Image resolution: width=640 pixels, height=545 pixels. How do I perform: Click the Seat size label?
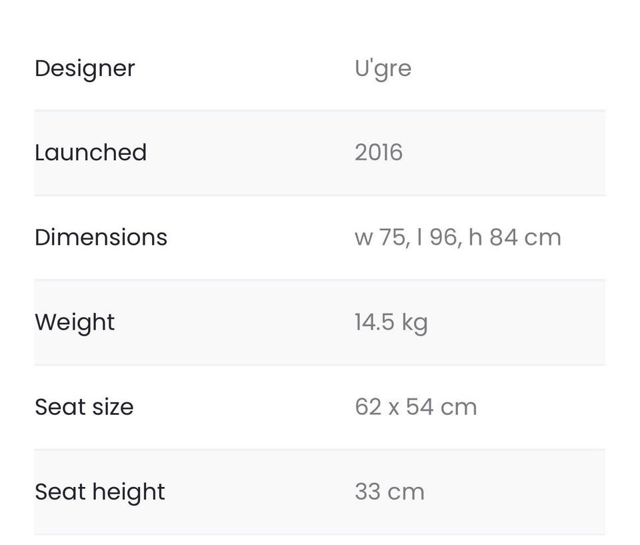(x=84, y=407)
